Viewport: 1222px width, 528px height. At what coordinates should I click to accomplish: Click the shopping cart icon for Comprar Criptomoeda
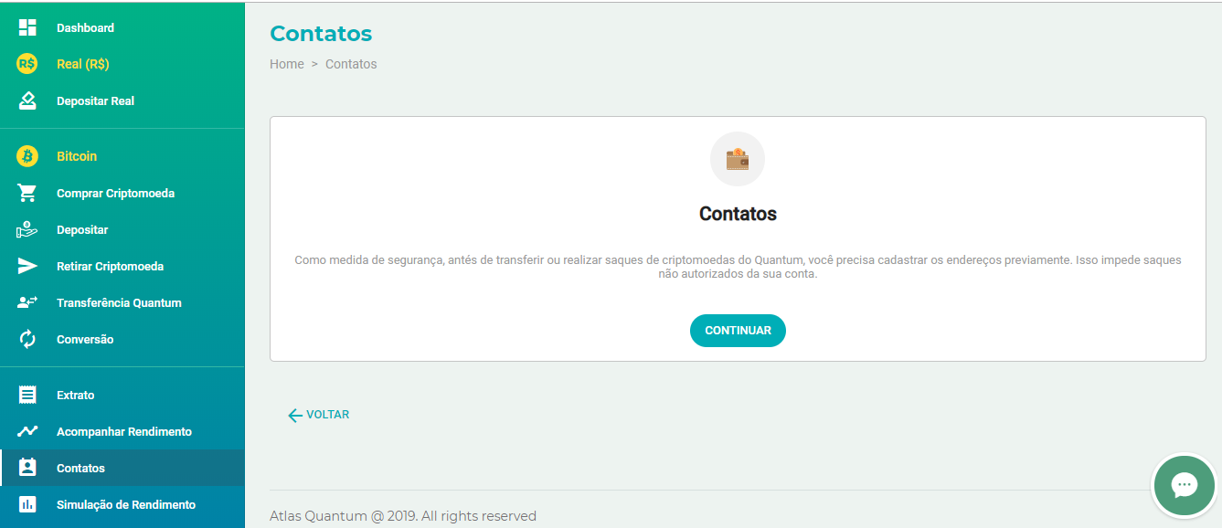coord(27,194)
